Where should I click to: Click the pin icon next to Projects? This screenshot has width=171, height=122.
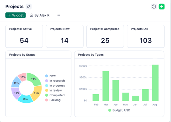pos(29,6)
